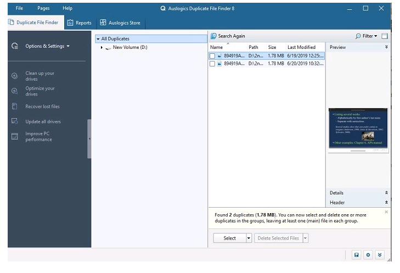Screen dimensions: 400x273
Task: Click the slide preview thumbnail
Action: coord(358,130)
